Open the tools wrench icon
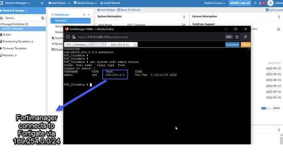This screenshot has height=155, width=283. point(255,3)
